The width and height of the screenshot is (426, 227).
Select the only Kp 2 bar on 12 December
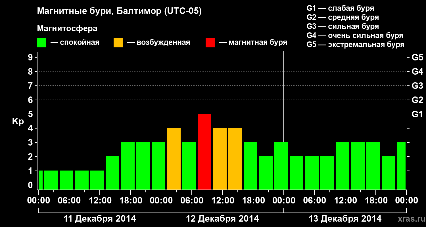tap(266, 173)
